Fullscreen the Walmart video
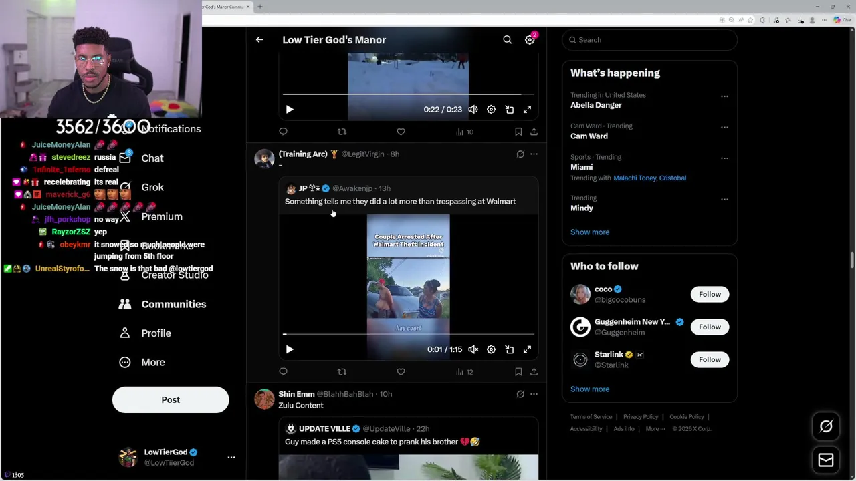 point(528,349)
